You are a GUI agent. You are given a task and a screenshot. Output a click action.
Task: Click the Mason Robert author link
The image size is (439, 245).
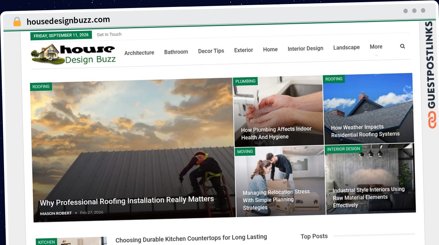[x=56, y=213]
